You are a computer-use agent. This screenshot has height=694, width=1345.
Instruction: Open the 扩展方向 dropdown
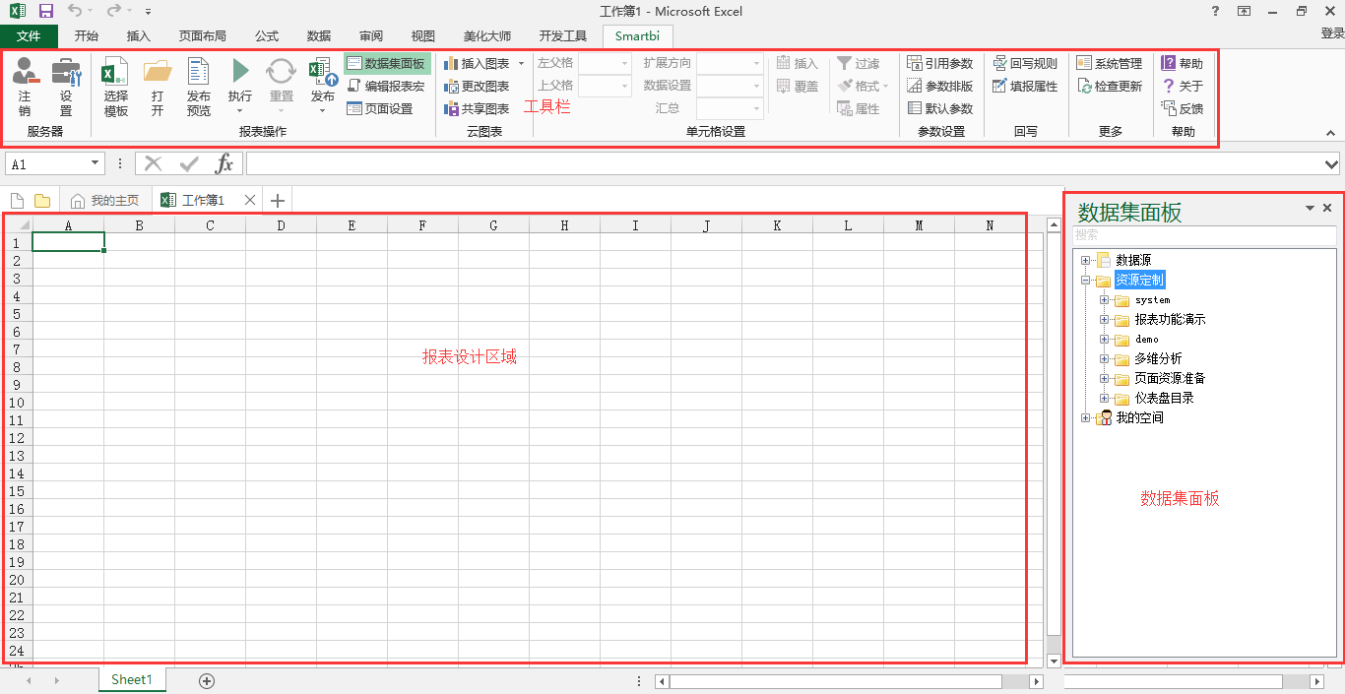[731, 63]
